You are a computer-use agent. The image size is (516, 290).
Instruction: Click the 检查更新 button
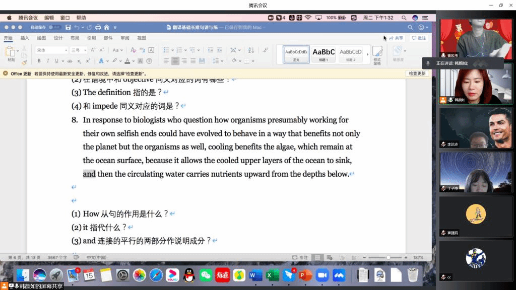tap(417, 74)
